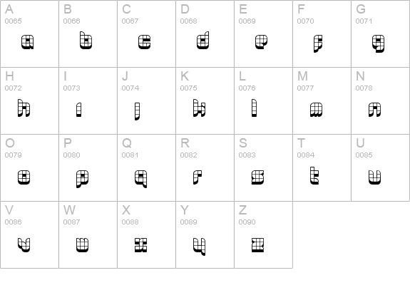The height and width of the screenshot is (300, 410).
Task: Click the U glyph cell 0085
Action: tap(381, 167)
